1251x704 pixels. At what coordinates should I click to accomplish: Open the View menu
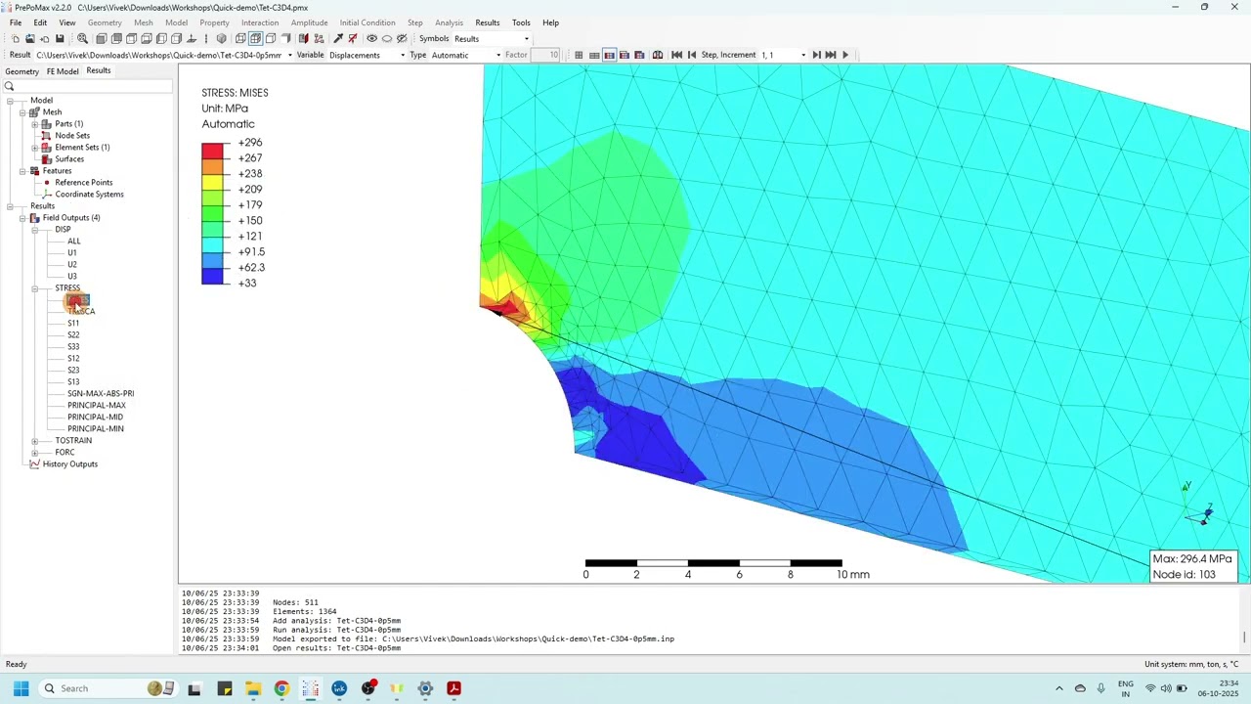click(x=67, y=22)
